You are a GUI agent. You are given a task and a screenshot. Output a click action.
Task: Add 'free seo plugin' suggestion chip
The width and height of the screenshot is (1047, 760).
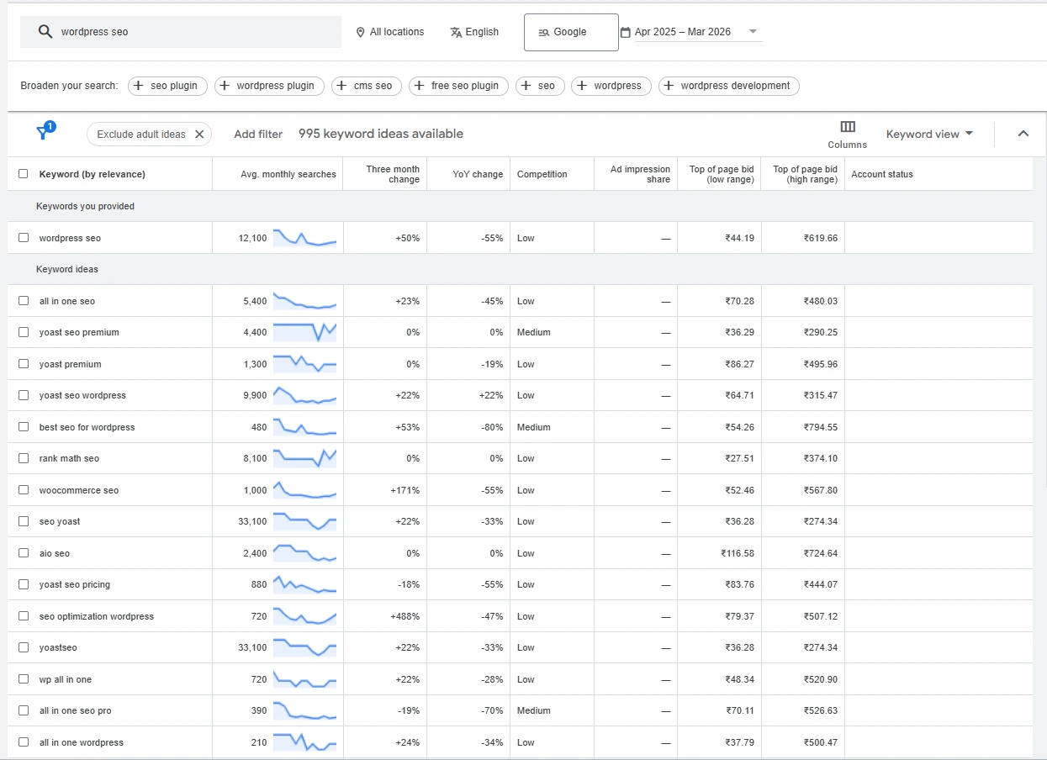click(458, 86)
